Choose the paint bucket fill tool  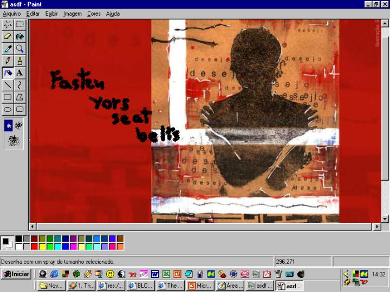[x=19, y=37]
